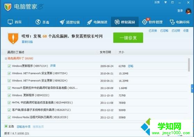Open the 软件管理 tab
The width and height of the screenshot is (194, 137).
(x=152, y=22)
